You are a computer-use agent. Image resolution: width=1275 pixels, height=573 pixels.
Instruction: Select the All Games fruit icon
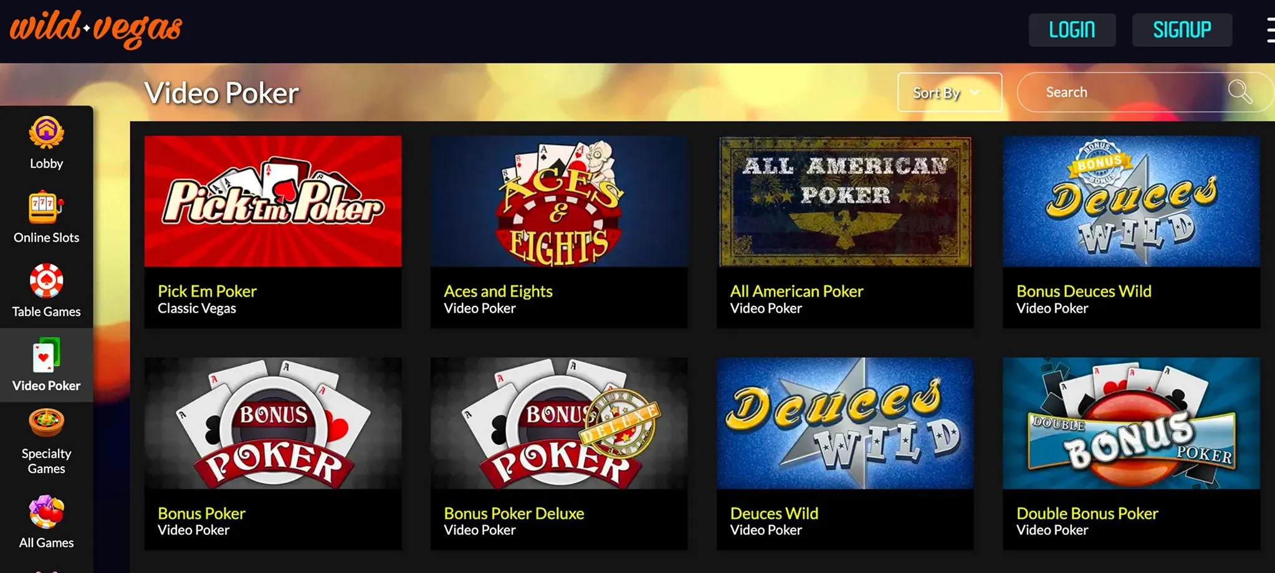tap(46, 512)
